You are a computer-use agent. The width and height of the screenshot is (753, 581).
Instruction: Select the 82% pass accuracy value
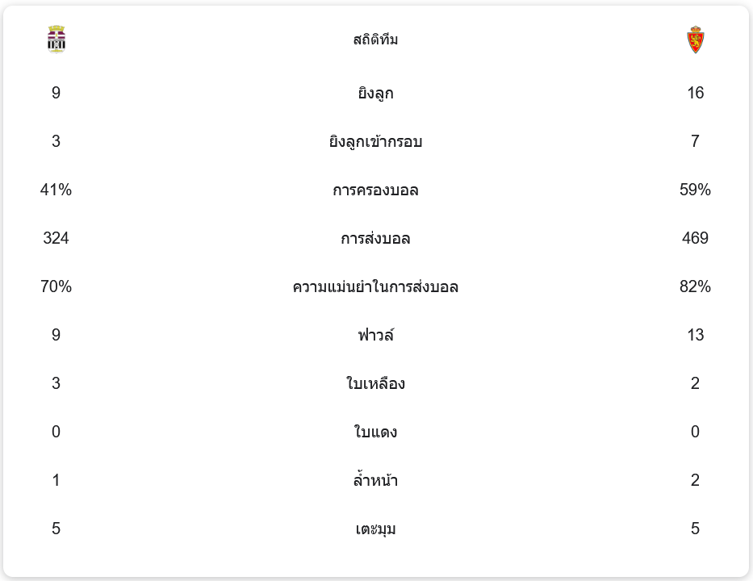(x=695, y=286)
